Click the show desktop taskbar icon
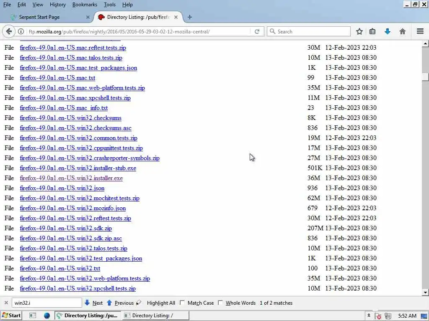This screenshot has height=321, width=429. pos(33,316)
